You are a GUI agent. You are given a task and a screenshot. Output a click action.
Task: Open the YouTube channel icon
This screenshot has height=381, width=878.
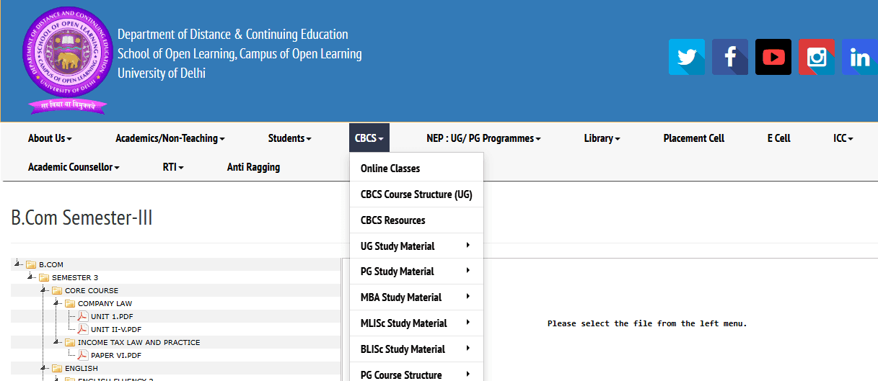tap(773, 57)
